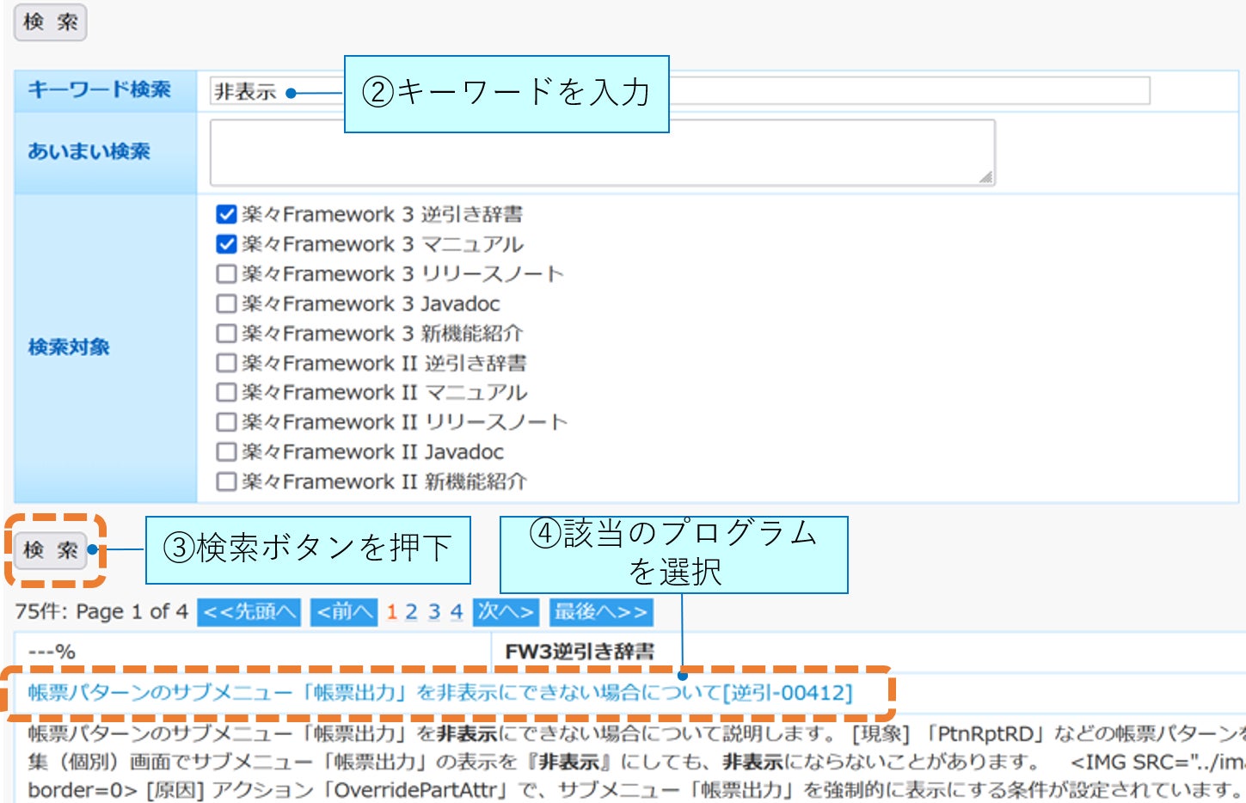Open results page 4
The height and width of the screenshot is (803, 1246).
pyautogui.click(x=457, y=612)
